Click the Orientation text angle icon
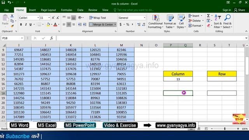Viewport: 249px width, 140px height. click(80, 17)
